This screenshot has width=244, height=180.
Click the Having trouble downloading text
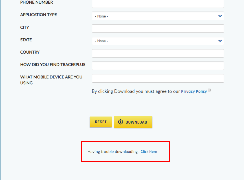pos(113,152)
